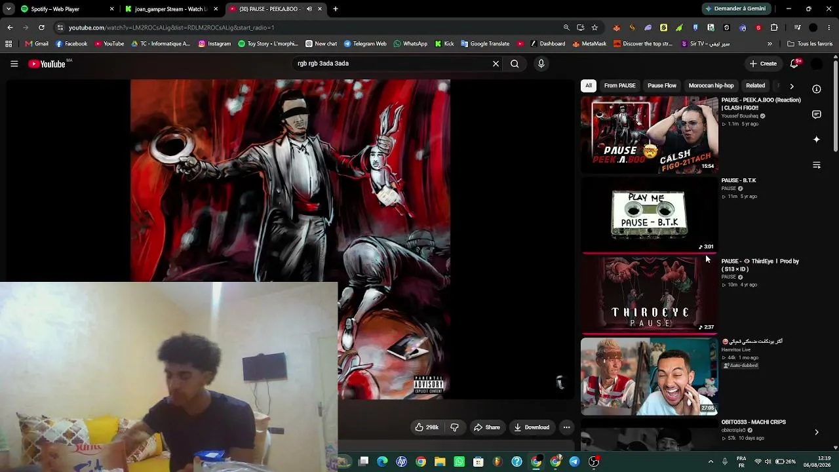The image size is (839, 472).
Task: Open the Youssef Boushaq channel
Action: [x=739, y=116]
